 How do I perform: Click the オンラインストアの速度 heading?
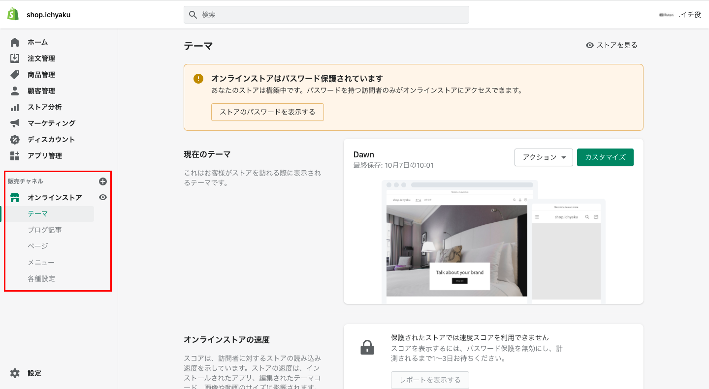click(226, 340)
